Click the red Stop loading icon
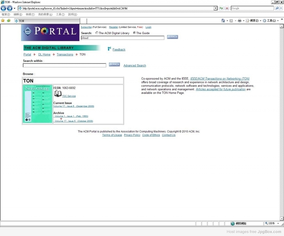284x236 pixels. pos(227,8)
